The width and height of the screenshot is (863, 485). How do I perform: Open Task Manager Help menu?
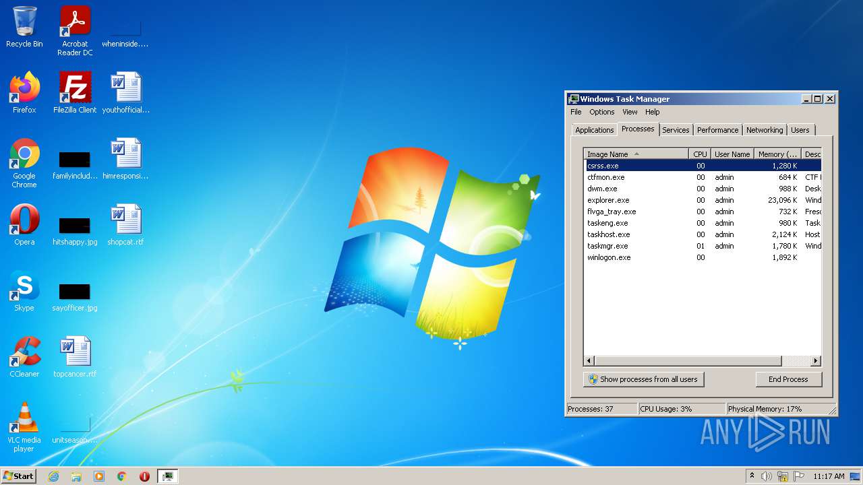point(652,112)
